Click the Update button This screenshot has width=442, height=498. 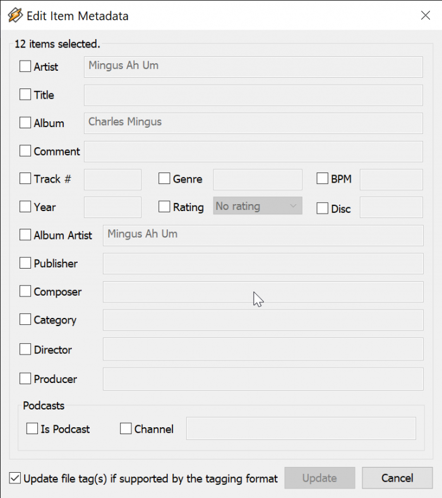tap(320, 478)
